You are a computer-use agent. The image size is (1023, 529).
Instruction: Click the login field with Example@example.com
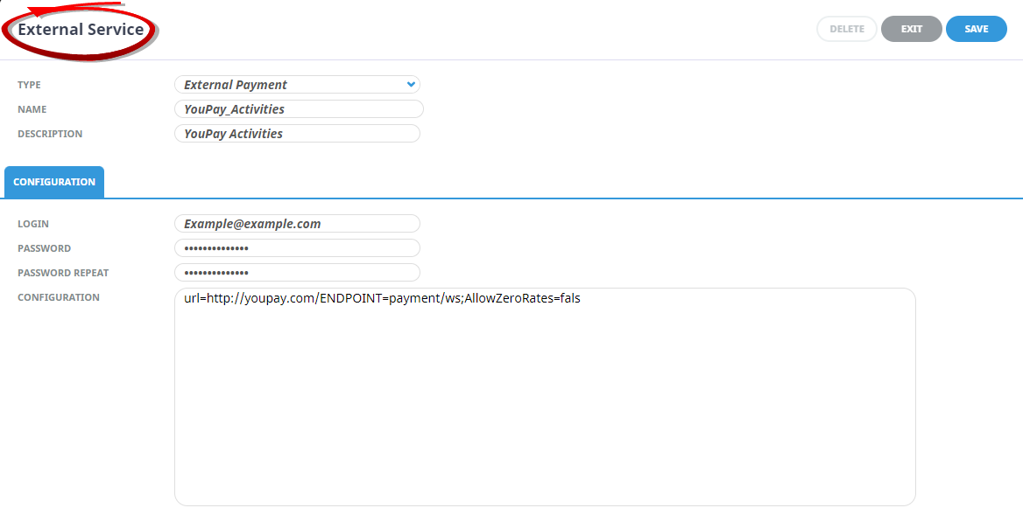tap(296, 224)
